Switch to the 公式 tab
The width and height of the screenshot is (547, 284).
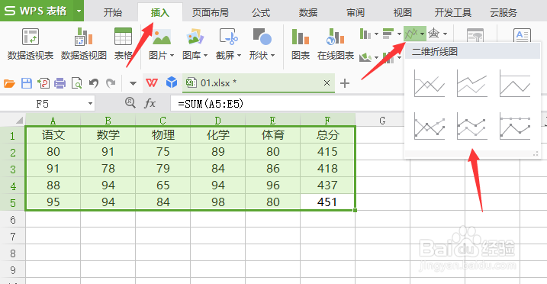pyautogui.click(x=261, y=13)
